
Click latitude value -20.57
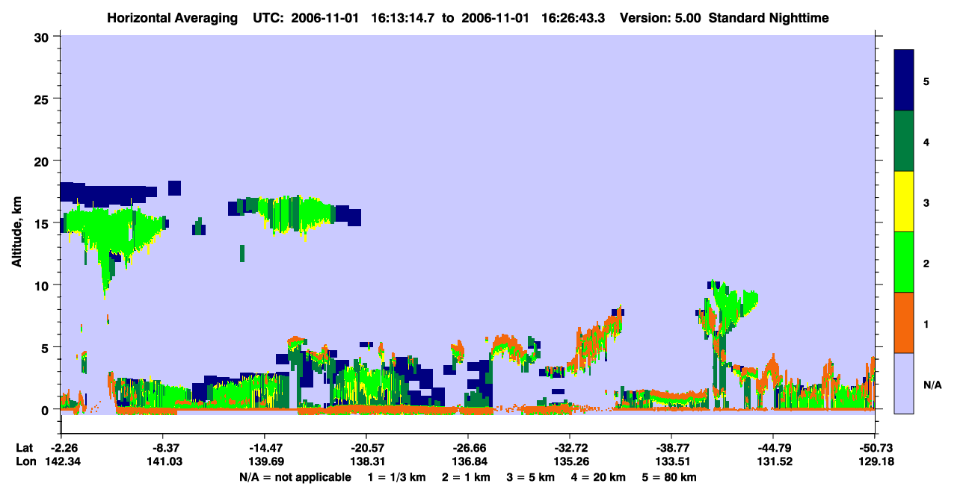[x=366, y=448]
